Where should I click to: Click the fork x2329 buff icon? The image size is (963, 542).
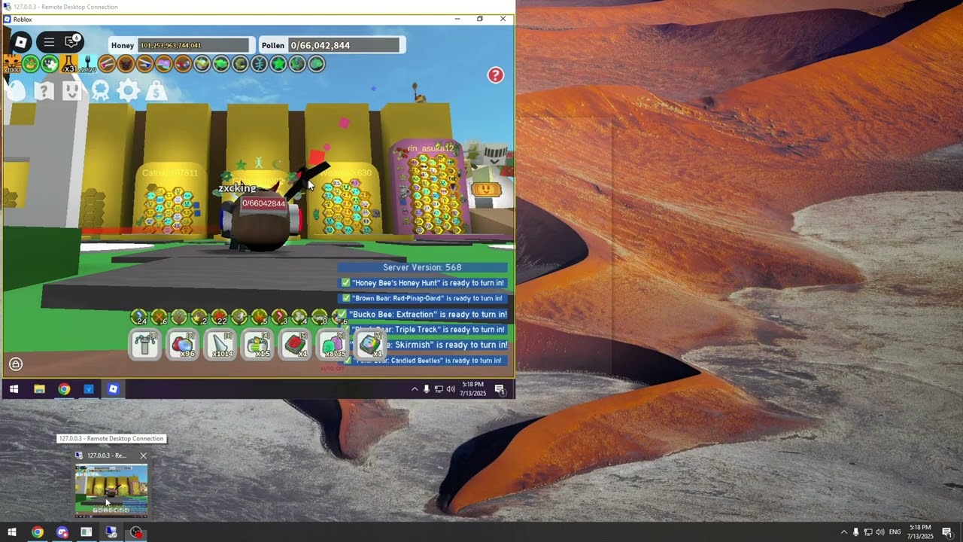[87, 64]
